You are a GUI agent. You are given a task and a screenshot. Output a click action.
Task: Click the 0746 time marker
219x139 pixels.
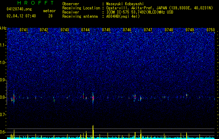point(127,30)
